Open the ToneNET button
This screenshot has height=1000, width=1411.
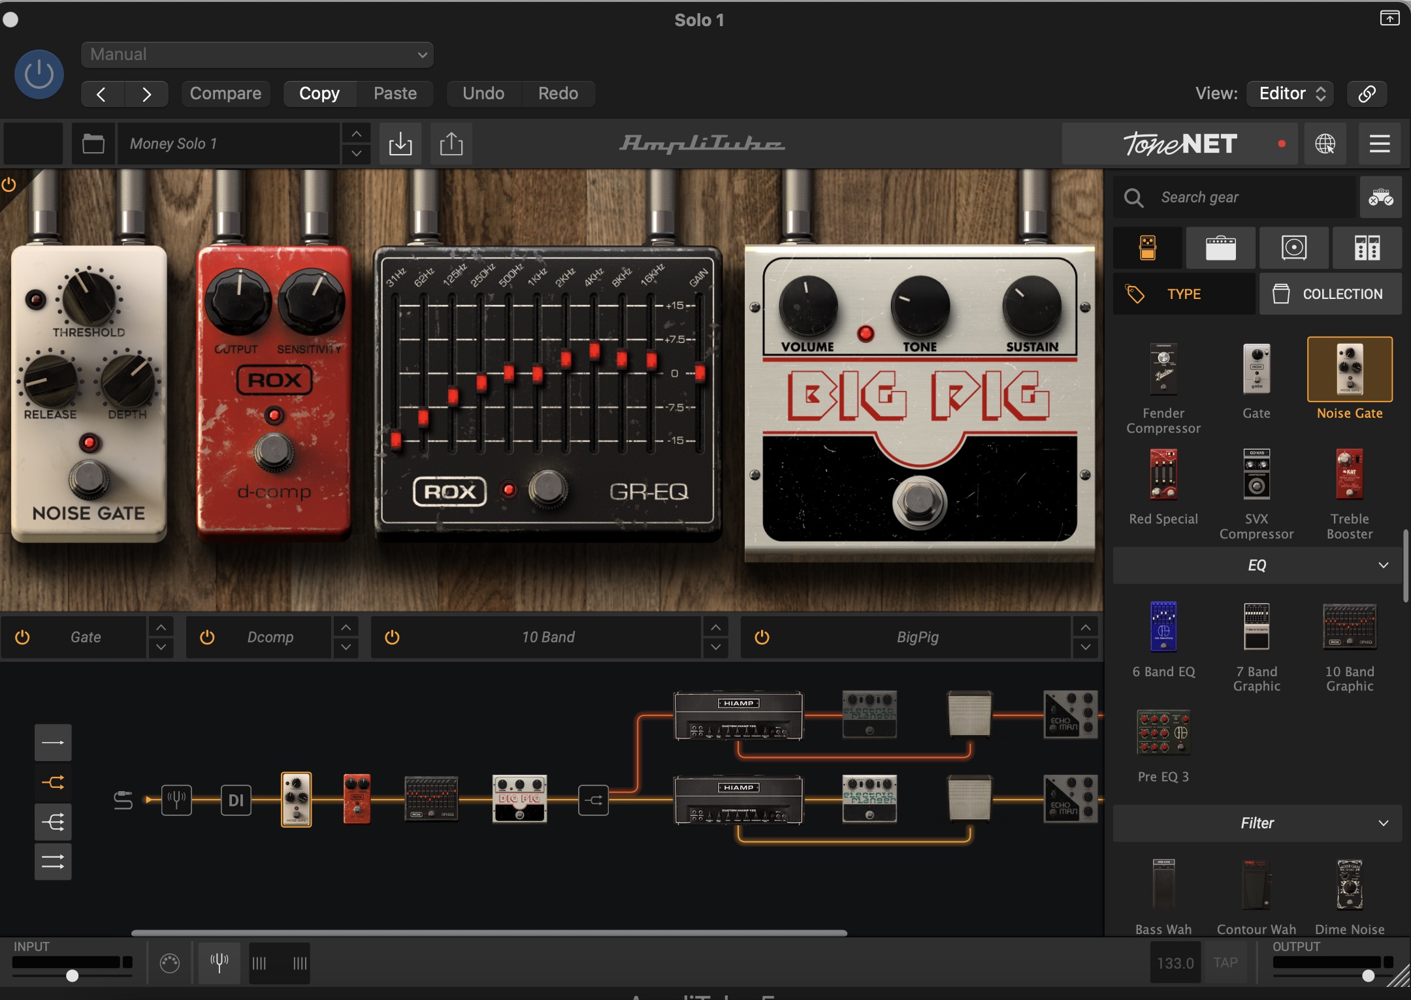point(1180,144)
